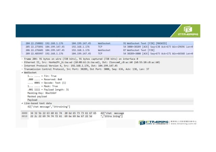Expand the Frame 204 details
The width and height of the screenshot is (216, 152).
pyautogui.click(x=22, y=59)
